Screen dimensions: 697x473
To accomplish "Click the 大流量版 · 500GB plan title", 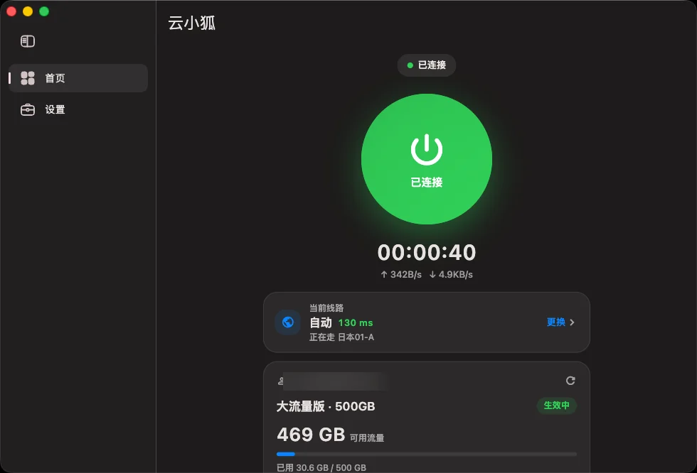I will click(x=326, y=406).
